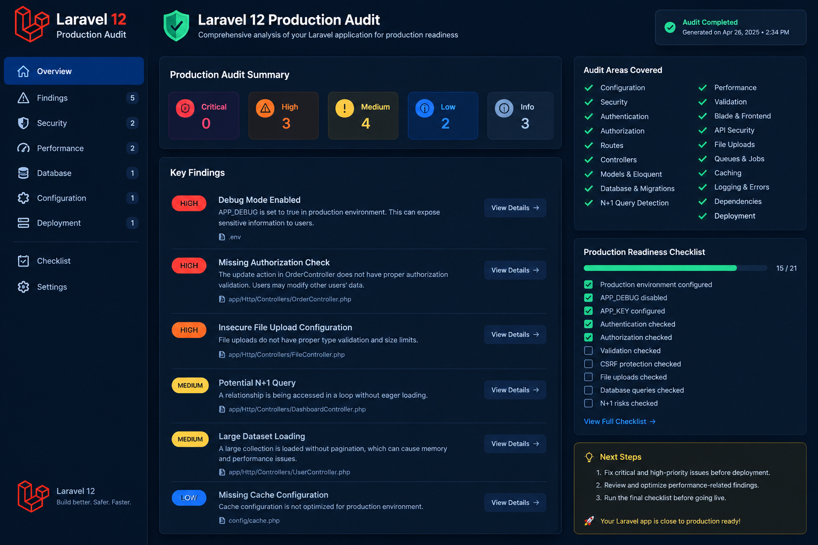
Task: Go to the Security section
Action: click(x=74, y=123)
